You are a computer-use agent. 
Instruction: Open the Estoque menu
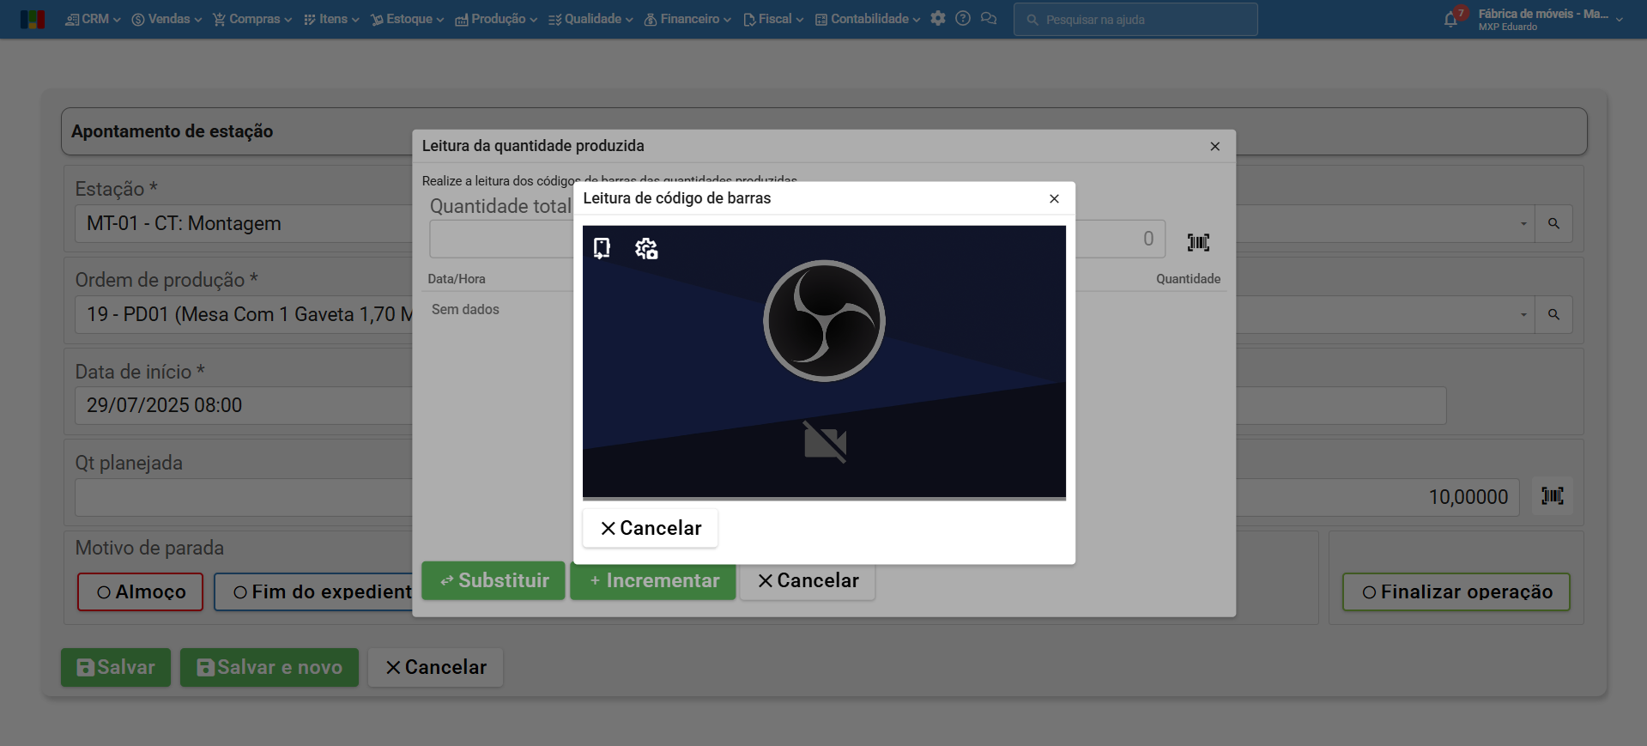coord(407,19)
